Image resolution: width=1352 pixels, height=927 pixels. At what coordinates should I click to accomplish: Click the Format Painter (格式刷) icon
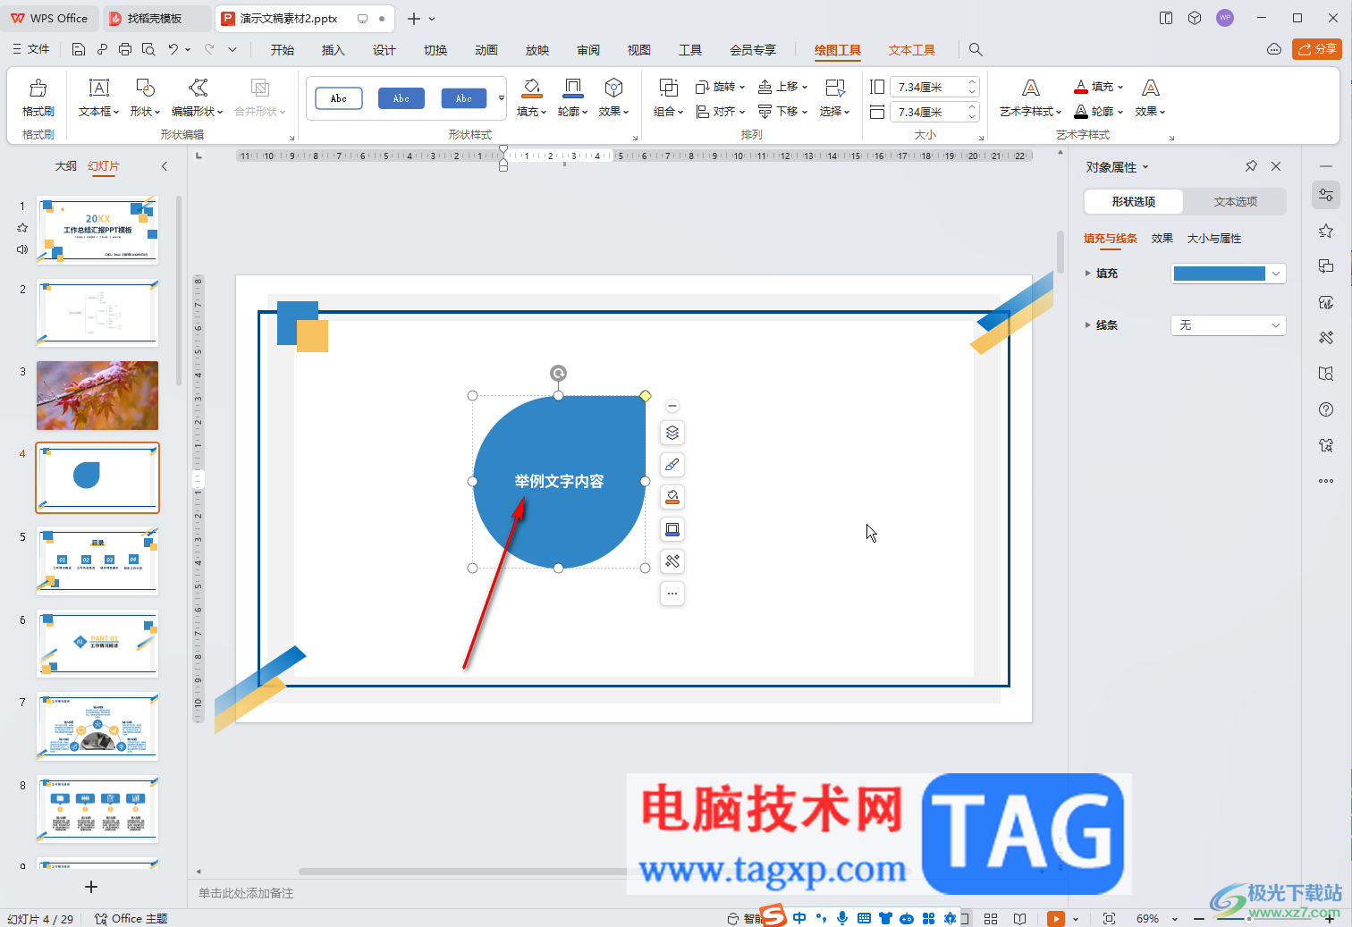(38, 88)
